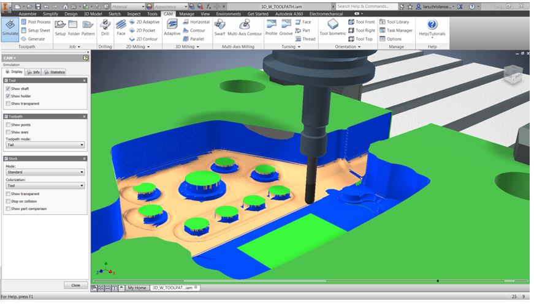Pick the 2D Contour strategy
Screen dimensions: 534x304
tap(143, 39)
